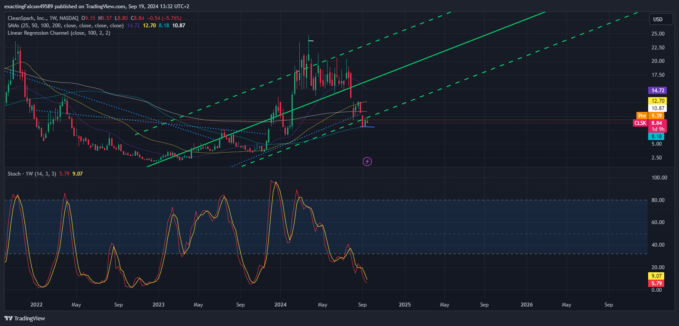This screenshot has width=679, height=326.
Task: Click the 2025 time axis label
Action: (404, 305)
